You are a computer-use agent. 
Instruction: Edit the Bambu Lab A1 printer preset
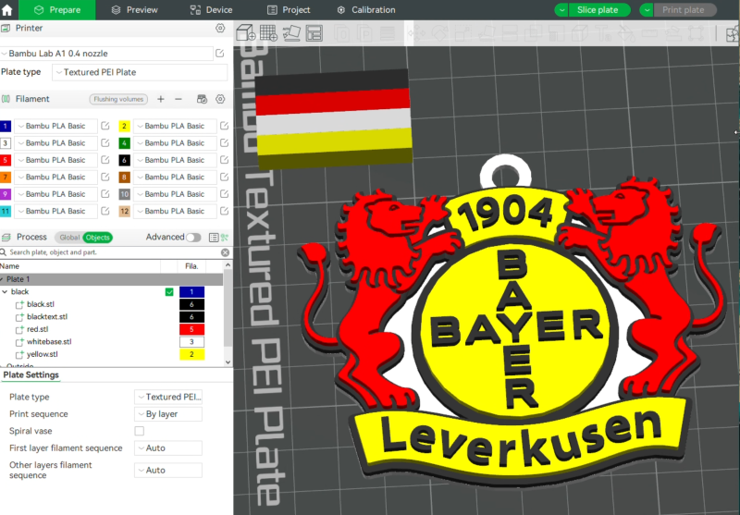pyautogui.click(x=220, y=54)
